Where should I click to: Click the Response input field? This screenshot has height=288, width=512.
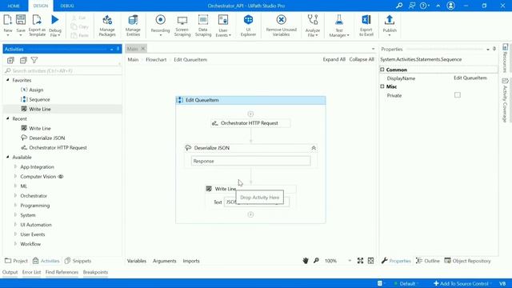[x=250, y=161]
